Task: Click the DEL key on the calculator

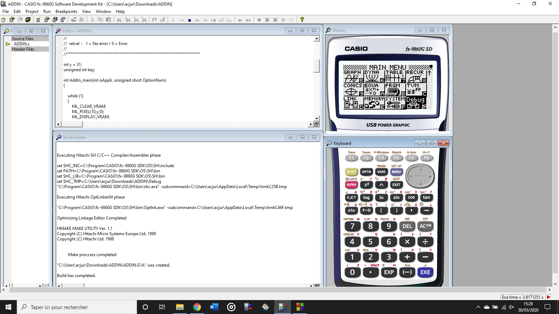Action: tap(407, 226)
